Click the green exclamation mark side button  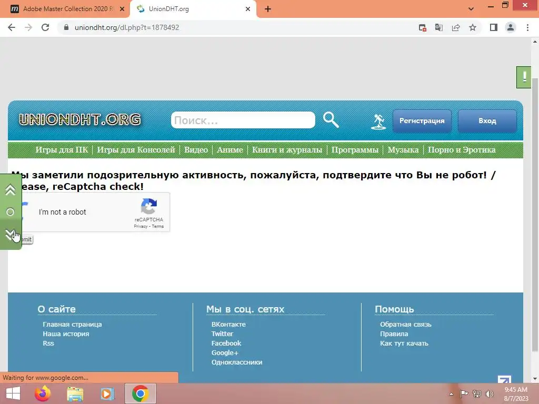pos(524,77)
